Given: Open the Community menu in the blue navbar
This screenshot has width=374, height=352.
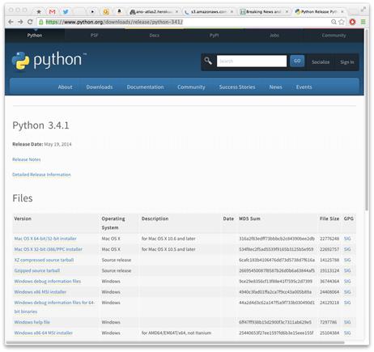Looking at the screenshot, I should click(x=191, y=87).
